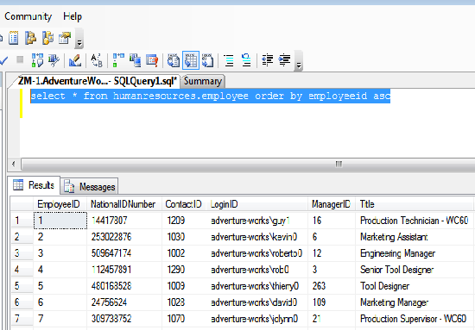The width and height of the screenshot is (475, 330).
Task: Click the Engineering Manager title cell
Action: (415, 253)
